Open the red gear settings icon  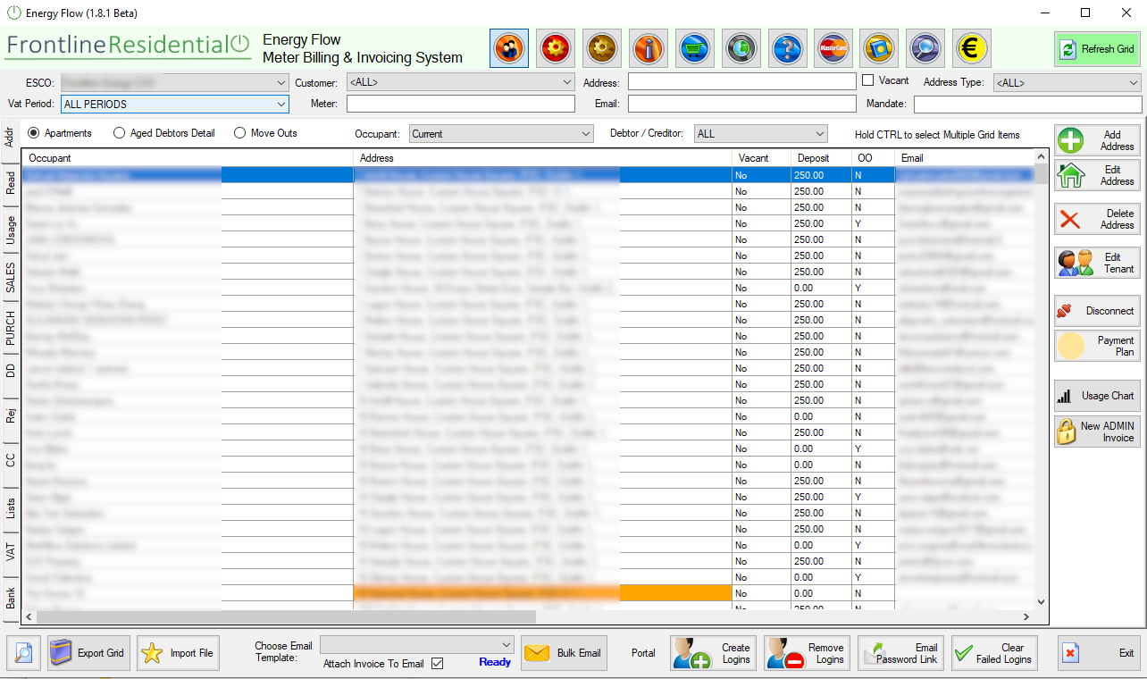[x=556, y=48]
